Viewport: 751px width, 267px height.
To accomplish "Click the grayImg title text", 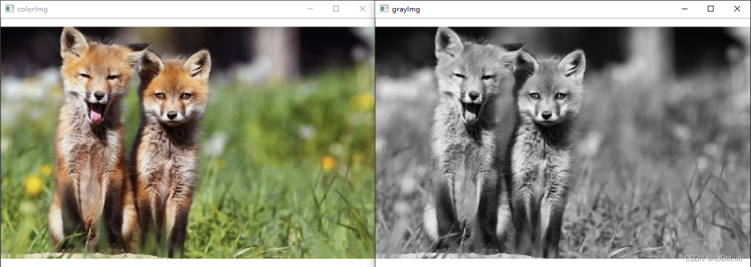I will click(406, 9).
